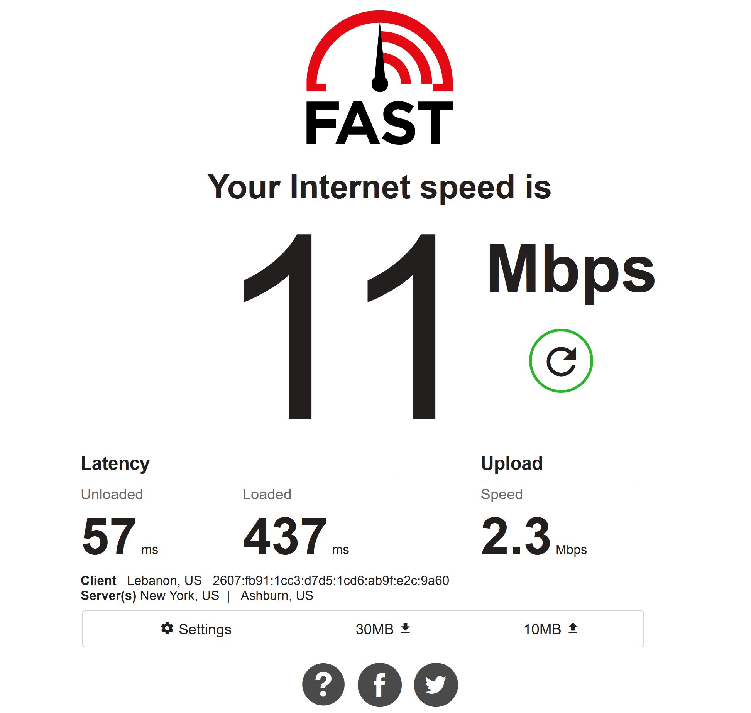Click the Lebanon, US client location
Image resolution: width=751 pixels, height=713 pixels.
point(164,581)
